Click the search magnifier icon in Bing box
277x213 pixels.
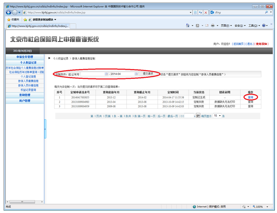(267, 12)
